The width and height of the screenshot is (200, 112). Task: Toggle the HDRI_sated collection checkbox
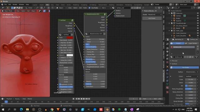point(172,31)
